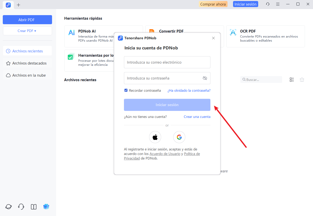
Task: Click ¿Aún no tienes una cuenta? text
Action: 145,117
